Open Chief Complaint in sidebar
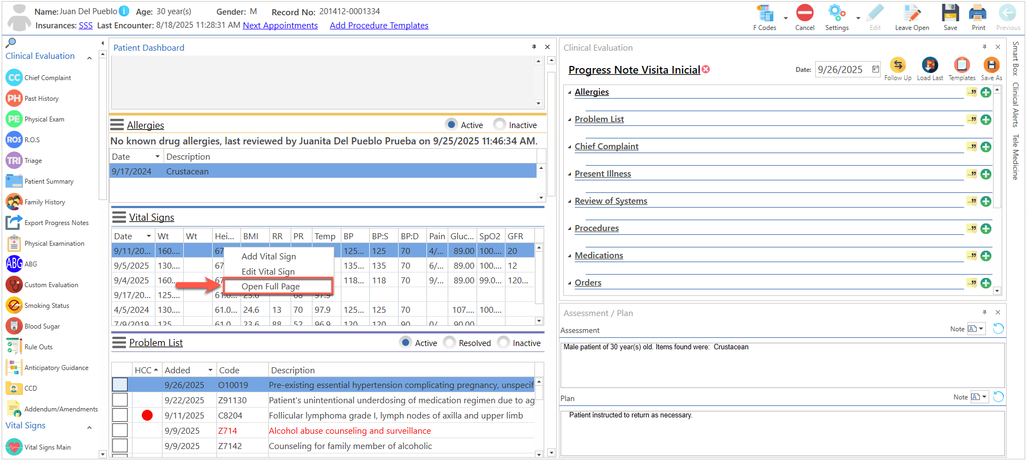 point(39,78)
